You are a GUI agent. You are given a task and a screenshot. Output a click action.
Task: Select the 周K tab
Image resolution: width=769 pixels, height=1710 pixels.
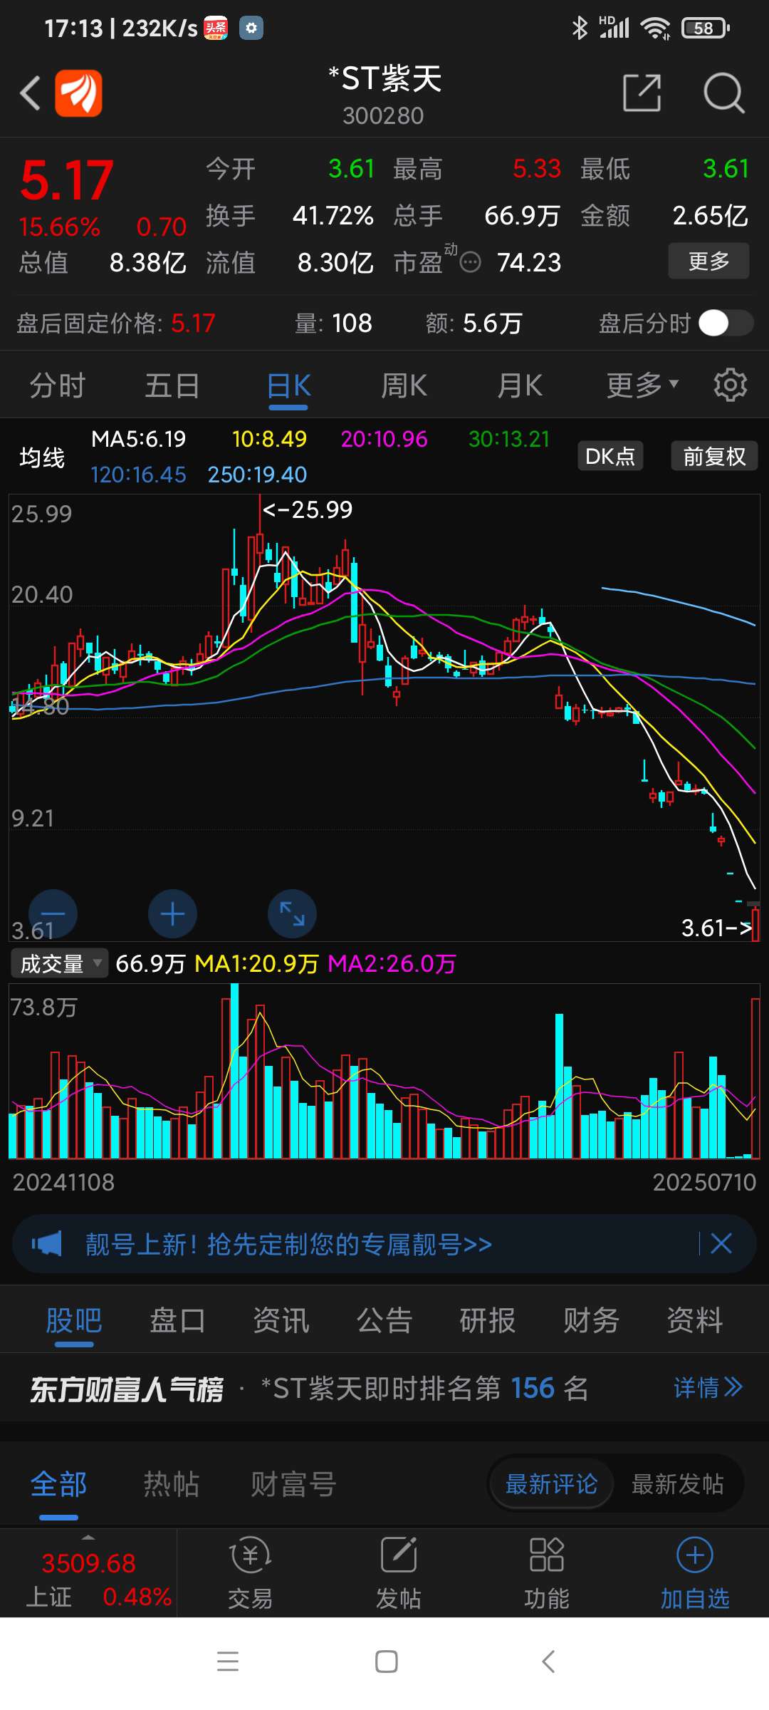click(x=404, y=385)
